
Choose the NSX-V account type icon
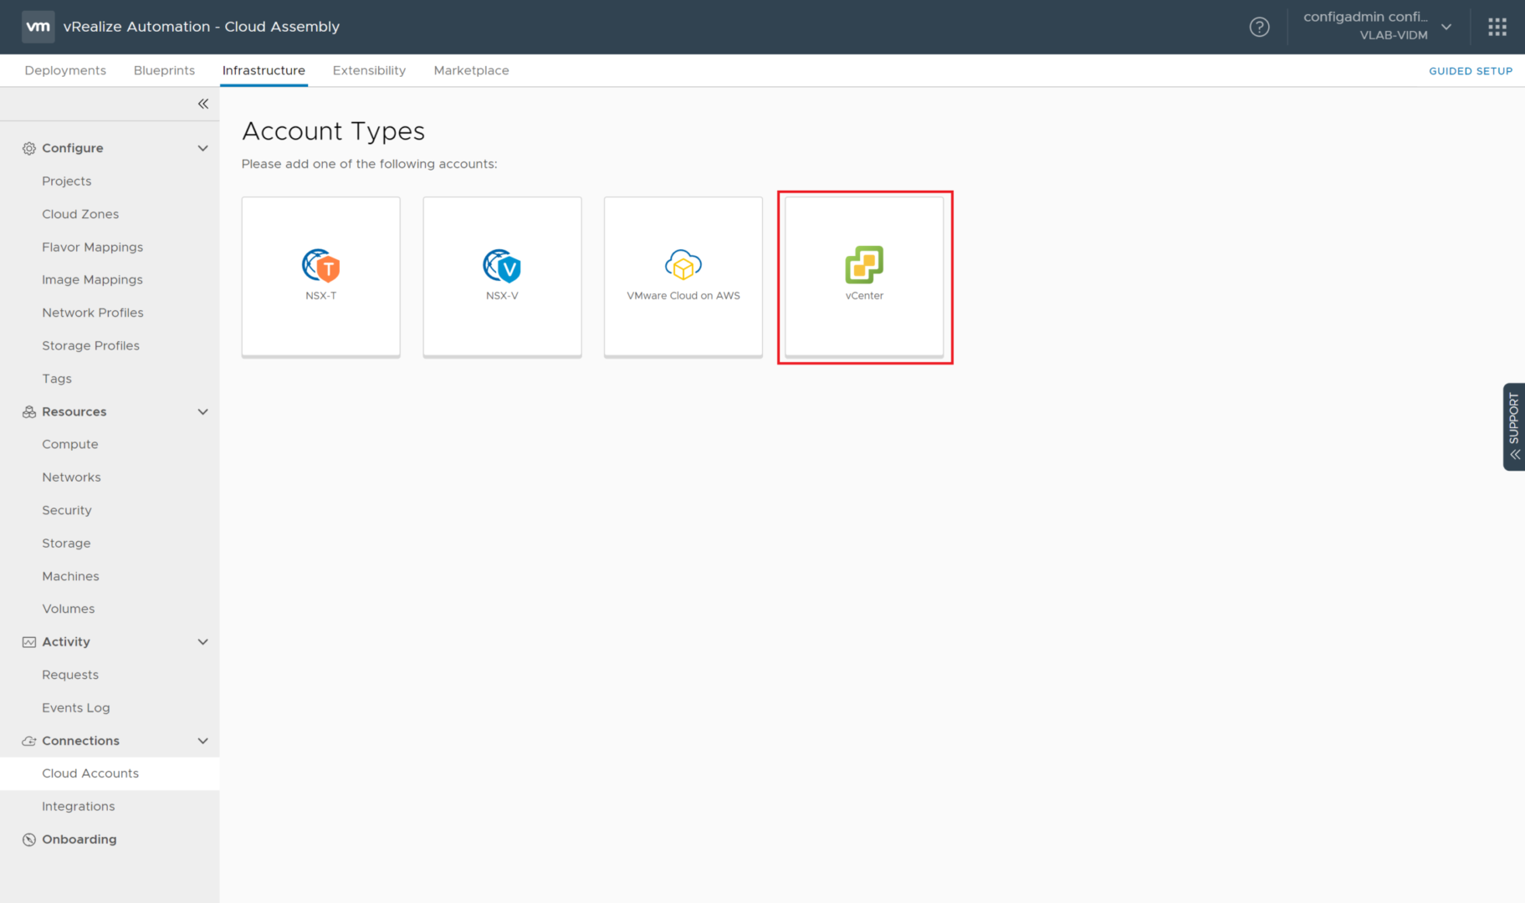[x=502, y=265]
